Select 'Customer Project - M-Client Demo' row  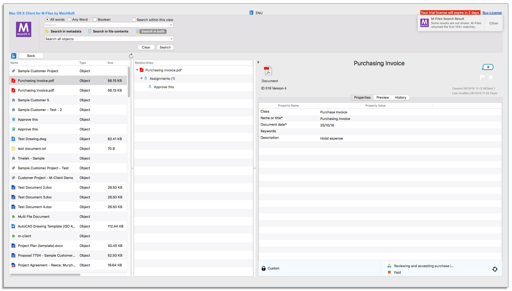pyautogui.click(x=68, y=178)
